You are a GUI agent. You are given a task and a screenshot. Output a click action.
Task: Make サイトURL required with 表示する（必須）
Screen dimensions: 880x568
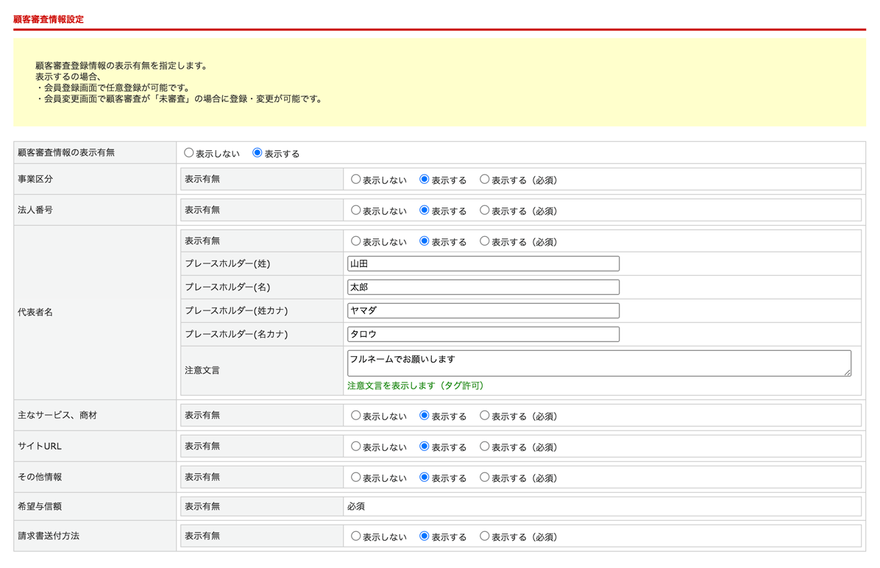coord(484,447)
